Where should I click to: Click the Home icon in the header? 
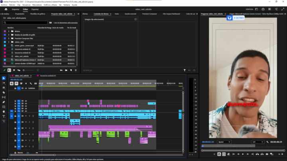tap(4, 9)
